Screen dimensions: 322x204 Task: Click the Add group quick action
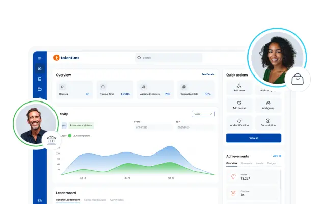click(268, 105)
